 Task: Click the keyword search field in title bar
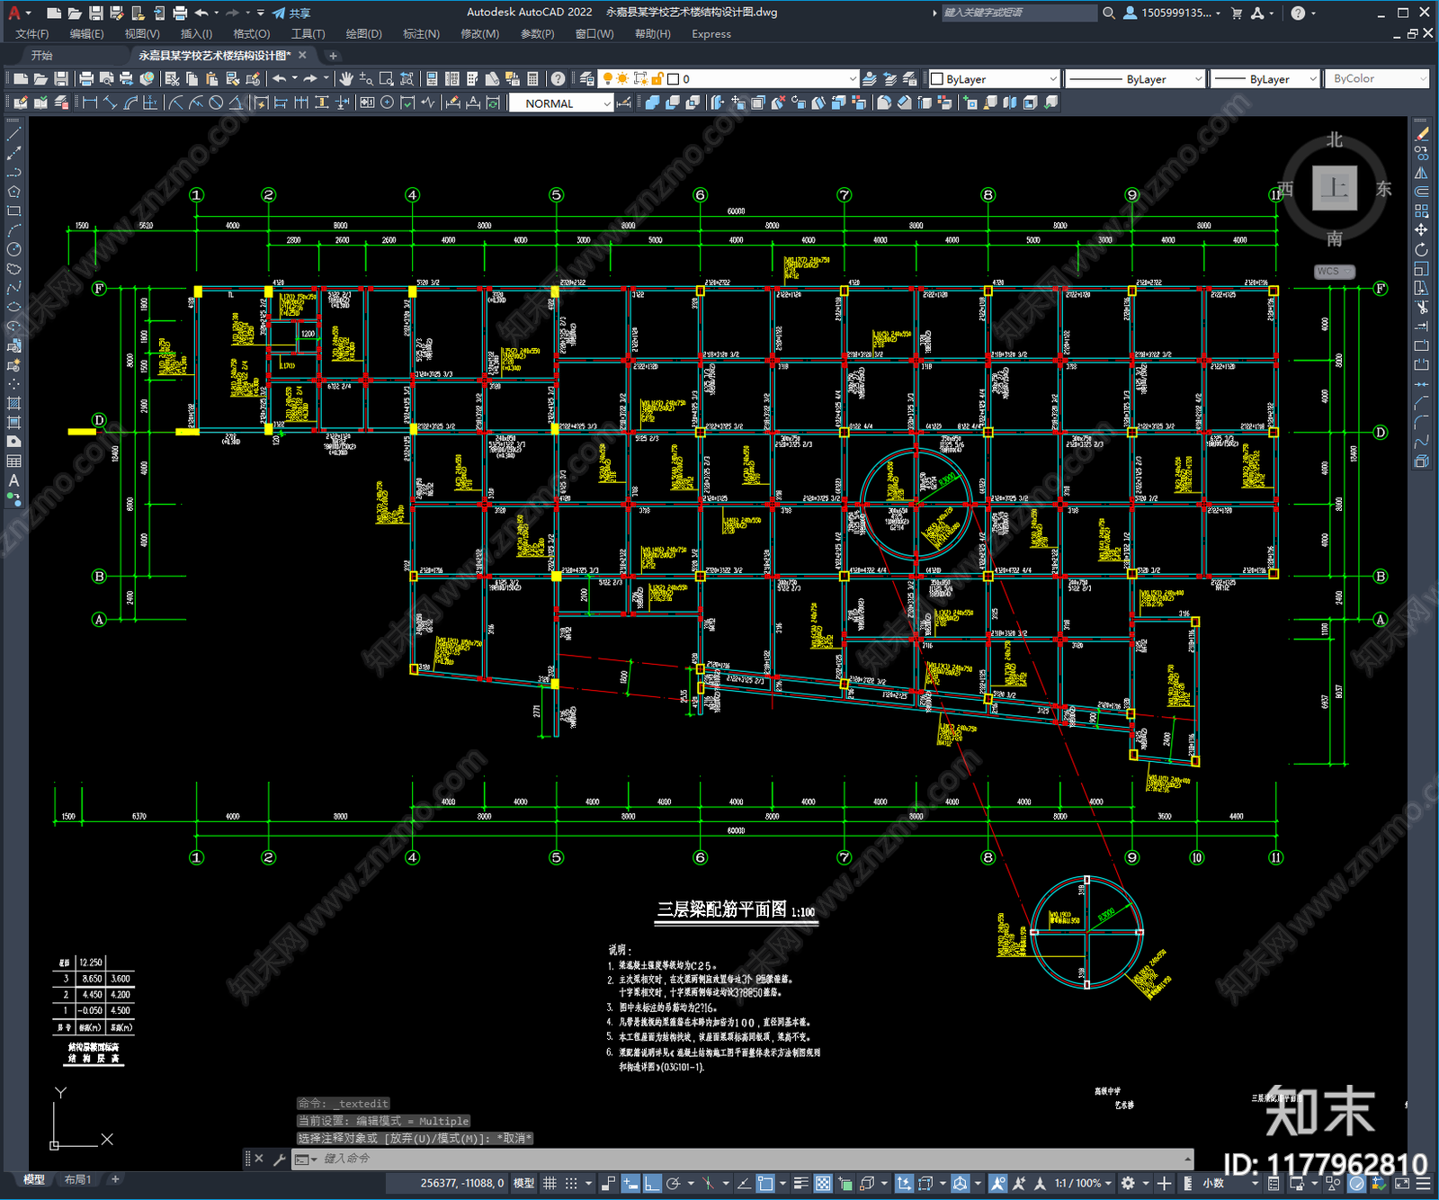[1019, 13]
